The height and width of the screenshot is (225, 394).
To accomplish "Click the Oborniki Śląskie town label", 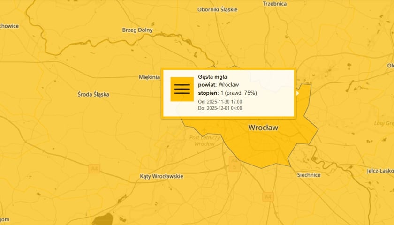I will point(217,9).
